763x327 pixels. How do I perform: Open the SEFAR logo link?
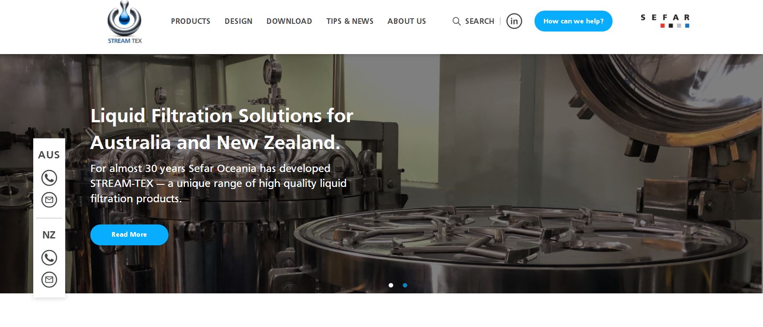click(665, 21)
